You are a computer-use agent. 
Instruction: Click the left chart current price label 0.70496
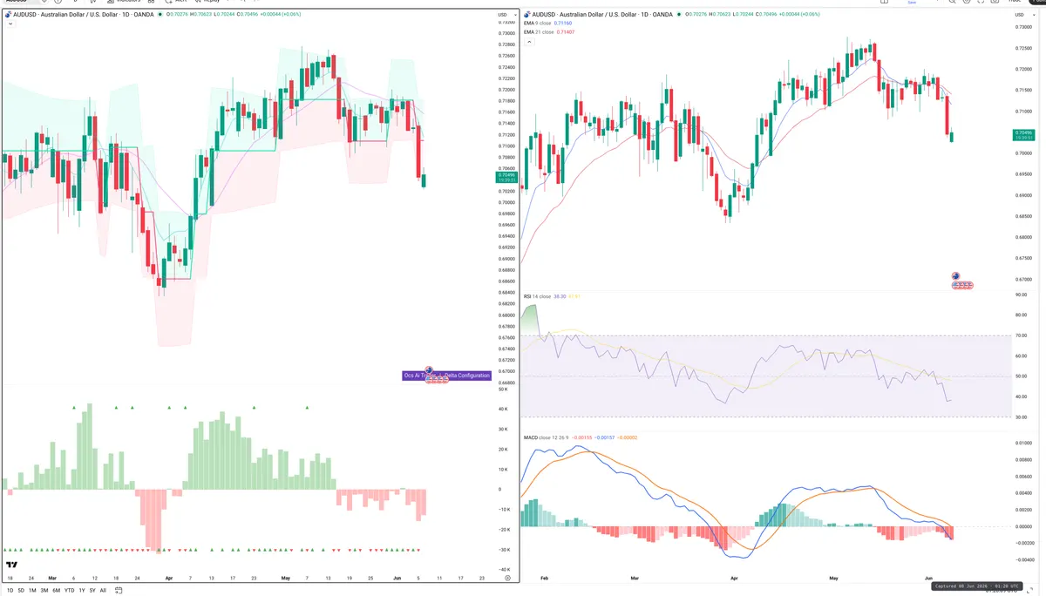point(506,175)
